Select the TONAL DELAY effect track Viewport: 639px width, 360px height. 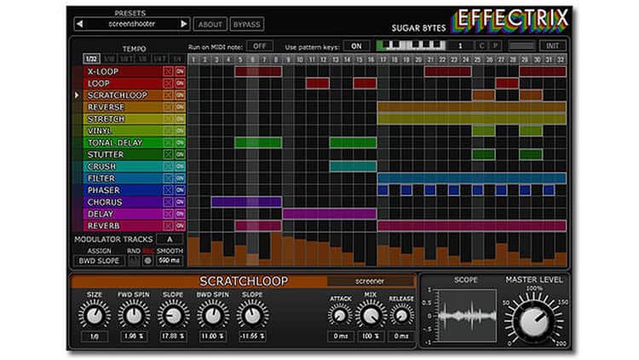[122, 142]
